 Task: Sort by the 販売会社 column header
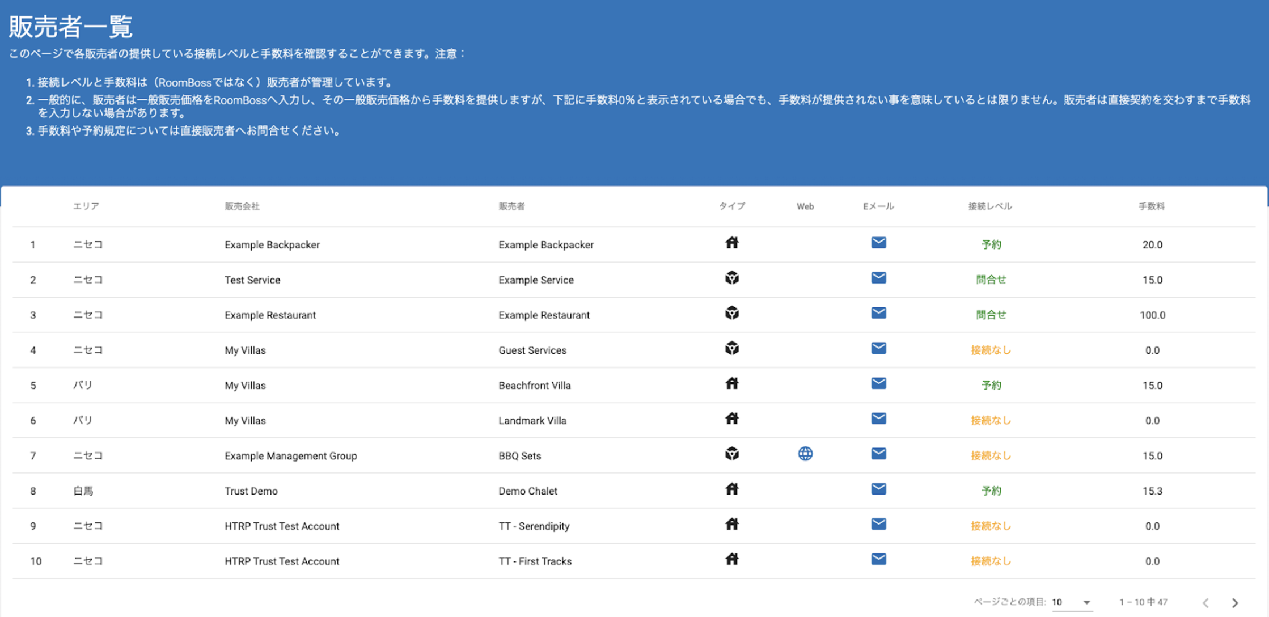point(242,206)
